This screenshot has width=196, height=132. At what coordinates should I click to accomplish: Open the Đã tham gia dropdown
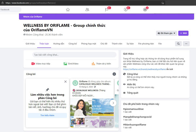pyautogui.click(x=166, y=33)
